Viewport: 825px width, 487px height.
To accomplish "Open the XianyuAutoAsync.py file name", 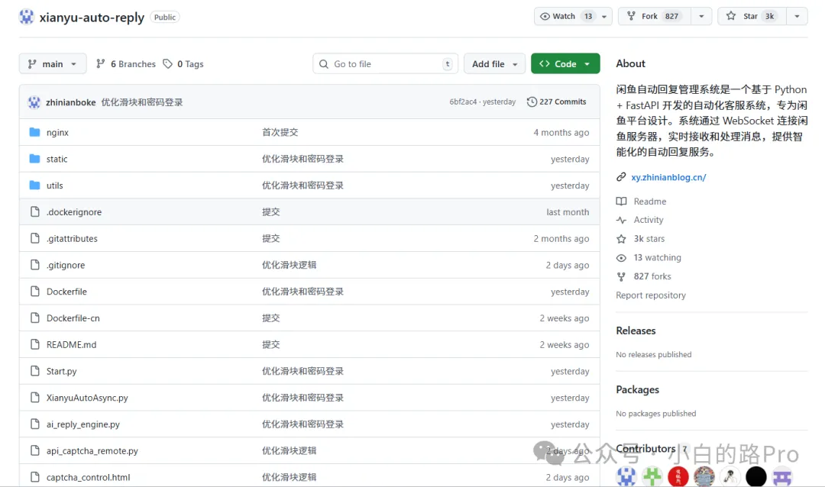I will pyautogui.click(x=87, y=398).
